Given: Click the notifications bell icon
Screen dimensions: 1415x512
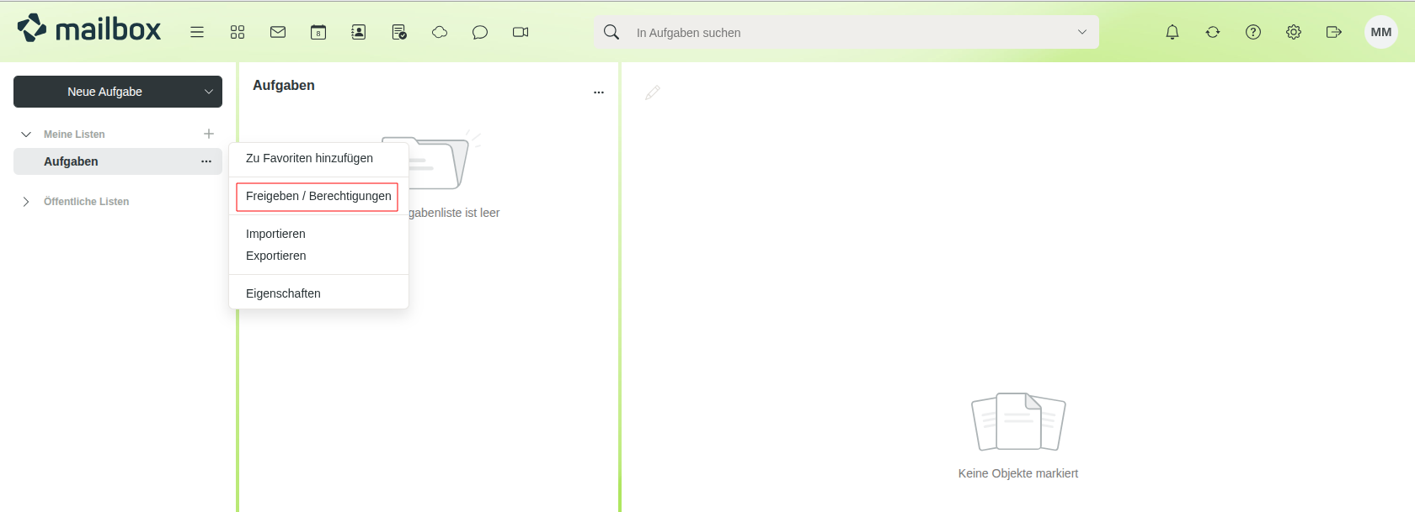Looking at the screenshot, I should pyautogui.click(x=1172, y=32).
